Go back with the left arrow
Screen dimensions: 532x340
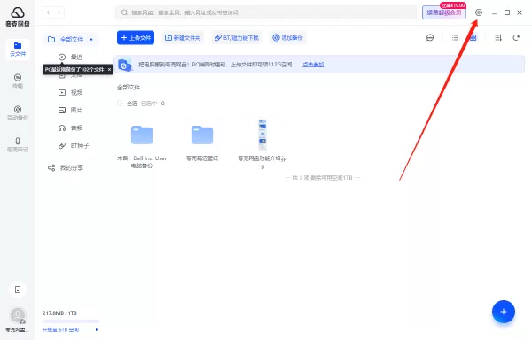[x=48, y=12]
